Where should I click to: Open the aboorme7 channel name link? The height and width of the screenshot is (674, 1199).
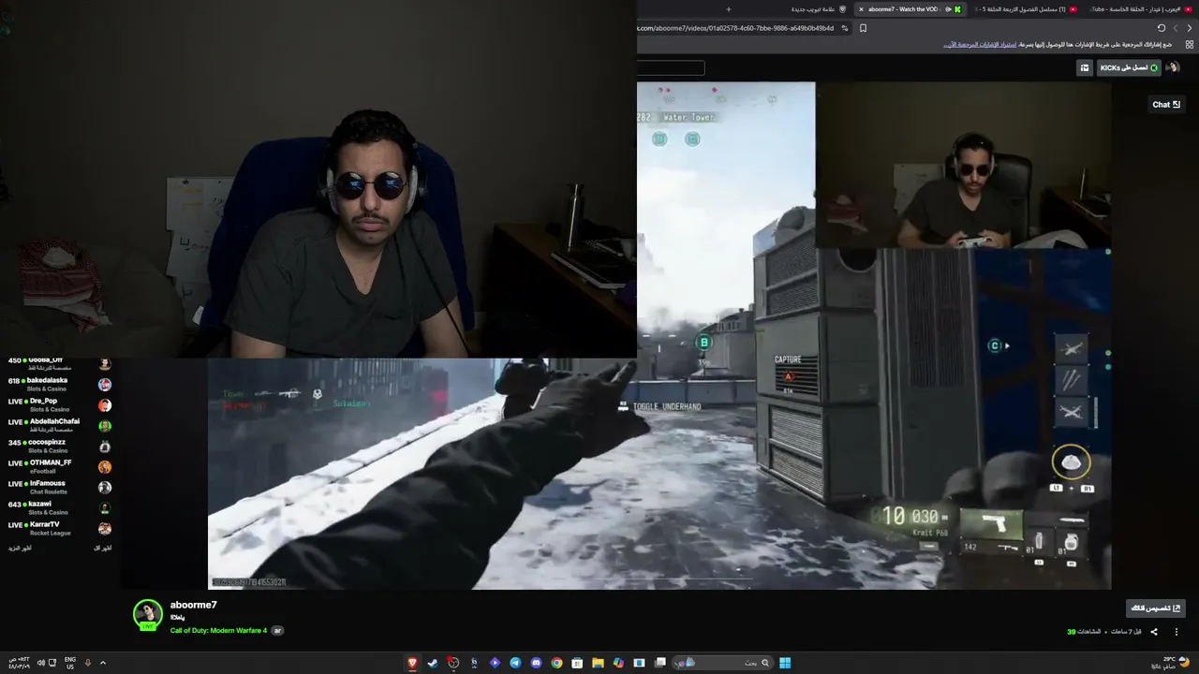pos(193,605)
